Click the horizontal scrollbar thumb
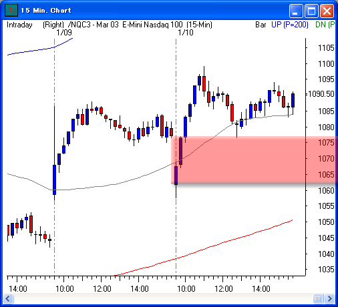 click(318, 298)
